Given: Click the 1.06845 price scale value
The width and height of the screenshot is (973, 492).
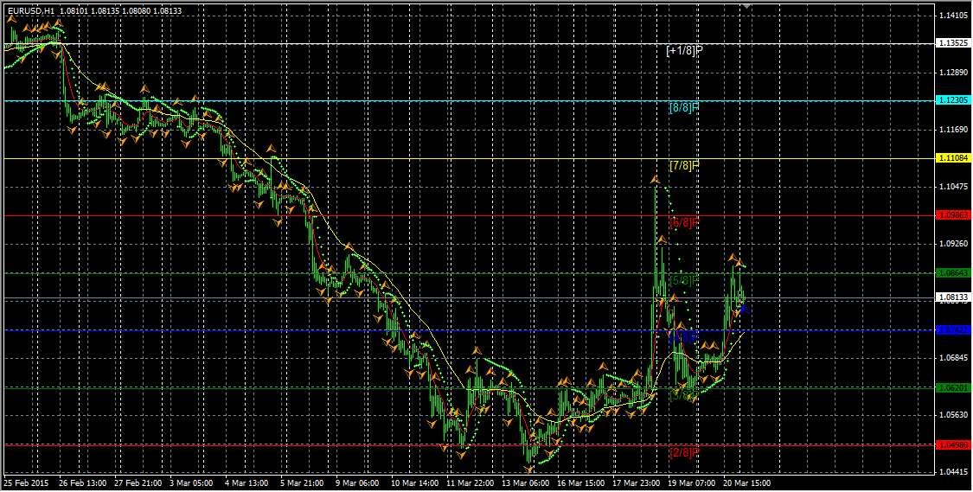Looking at the screenshot, I should [953, 358].
